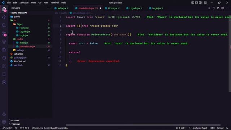The width and height of the screenshot is (231, 130).
Task: Click Reload in the status bar
Action: [220, 128]
